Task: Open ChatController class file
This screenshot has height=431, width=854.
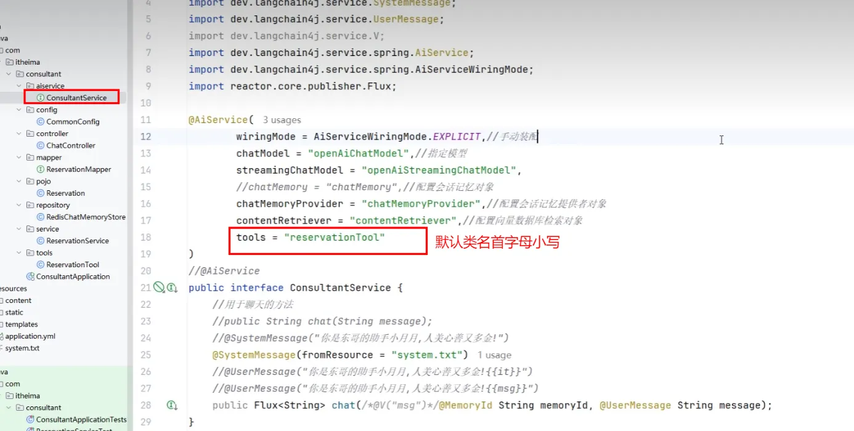Action: pyautogui.click(x=71, y=145)
